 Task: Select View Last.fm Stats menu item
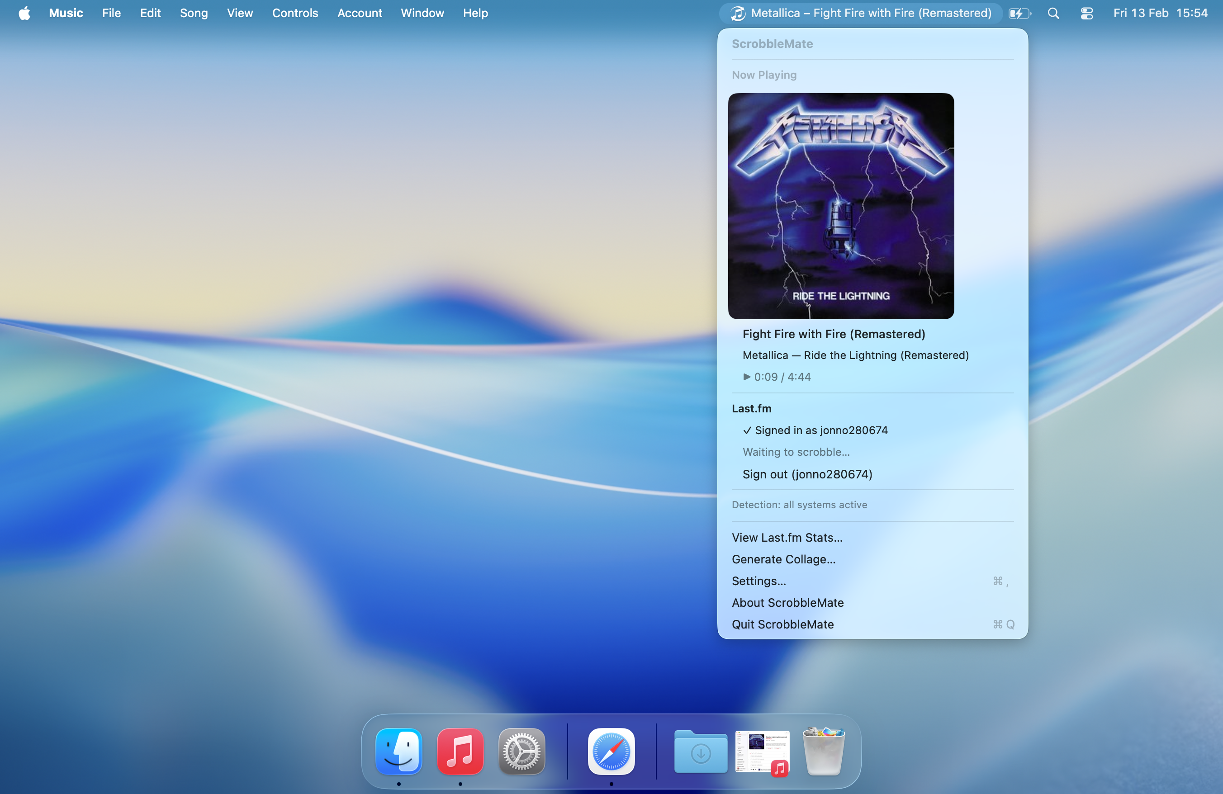point(787,537)
